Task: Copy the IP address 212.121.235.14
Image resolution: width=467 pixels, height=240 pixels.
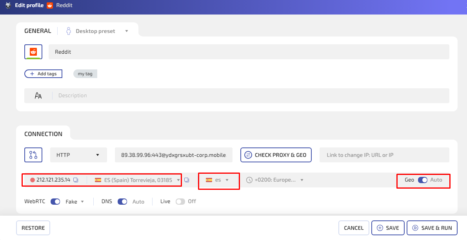Action: pos(76,180)
